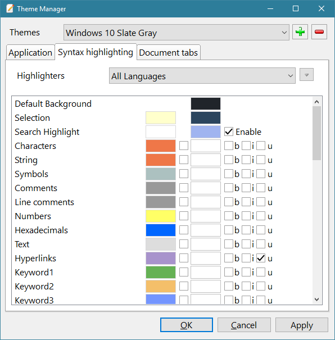The image size is (335, 340).
Task: Click the Apply button
Action: (x=302, y=325)
